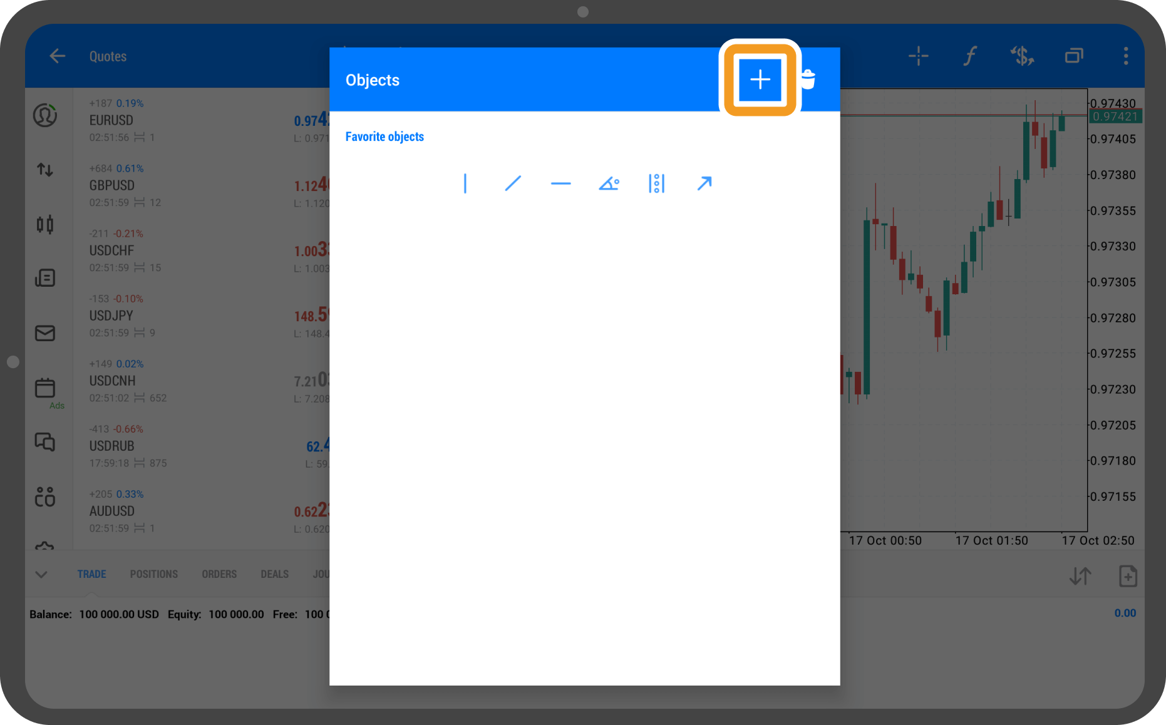Viewport: 1166px width, 725px height.
Task: Open the Deals tab
Action: tap(274, 574)
